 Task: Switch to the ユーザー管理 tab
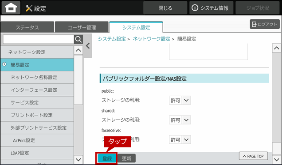(82, 27)
